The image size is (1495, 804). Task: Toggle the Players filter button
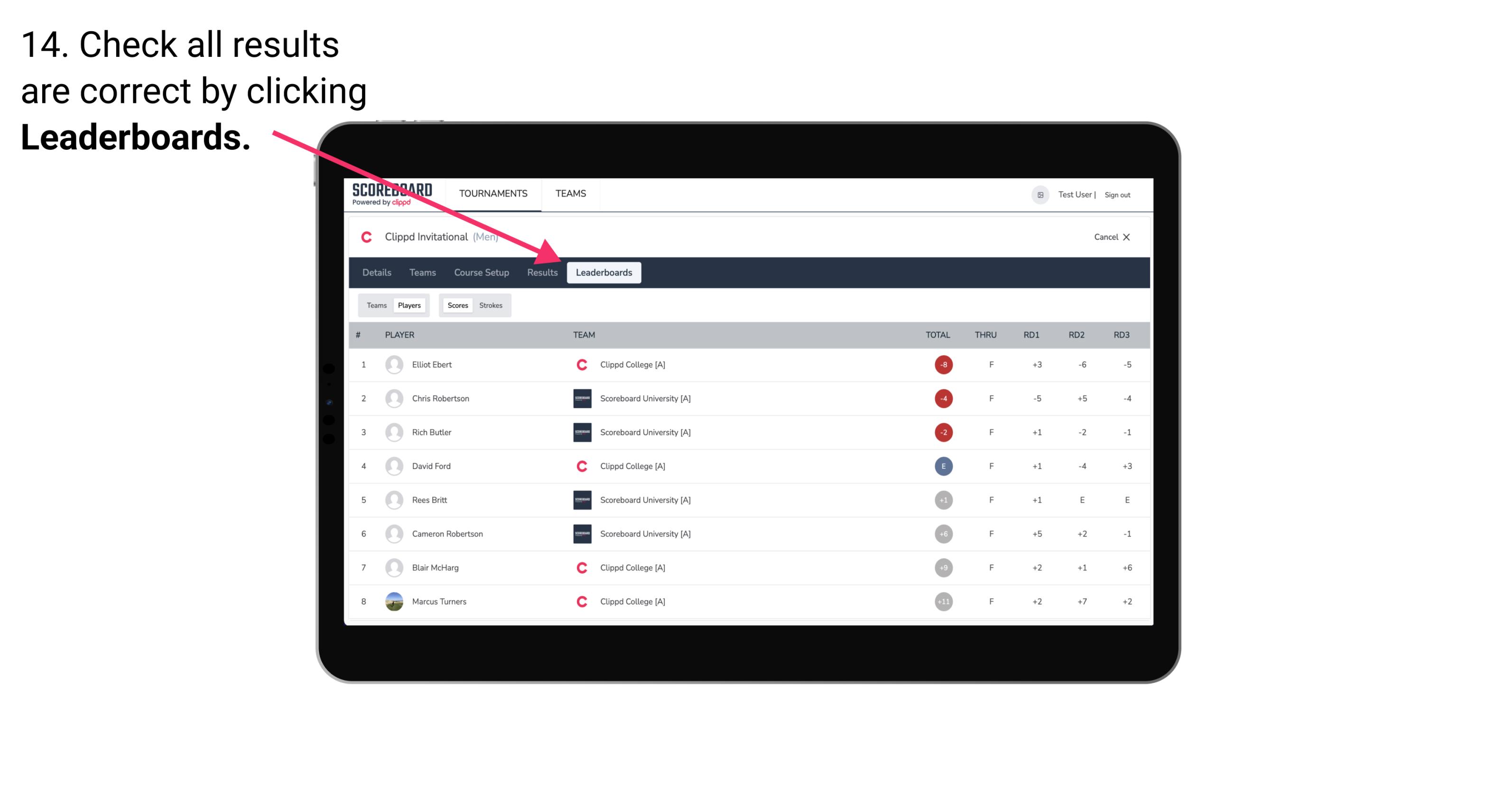click(x=409, y=305)
